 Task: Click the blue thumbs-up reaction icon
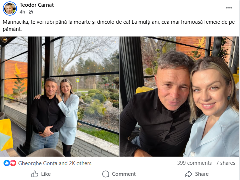click(7, 163)
